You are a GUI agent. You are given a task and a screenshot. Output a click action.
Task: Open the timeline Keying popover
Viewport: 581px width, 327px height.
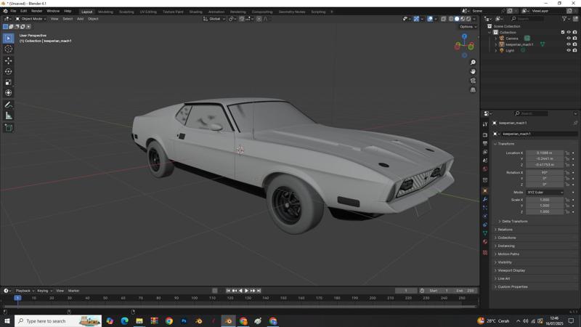[x=44, y=291]
